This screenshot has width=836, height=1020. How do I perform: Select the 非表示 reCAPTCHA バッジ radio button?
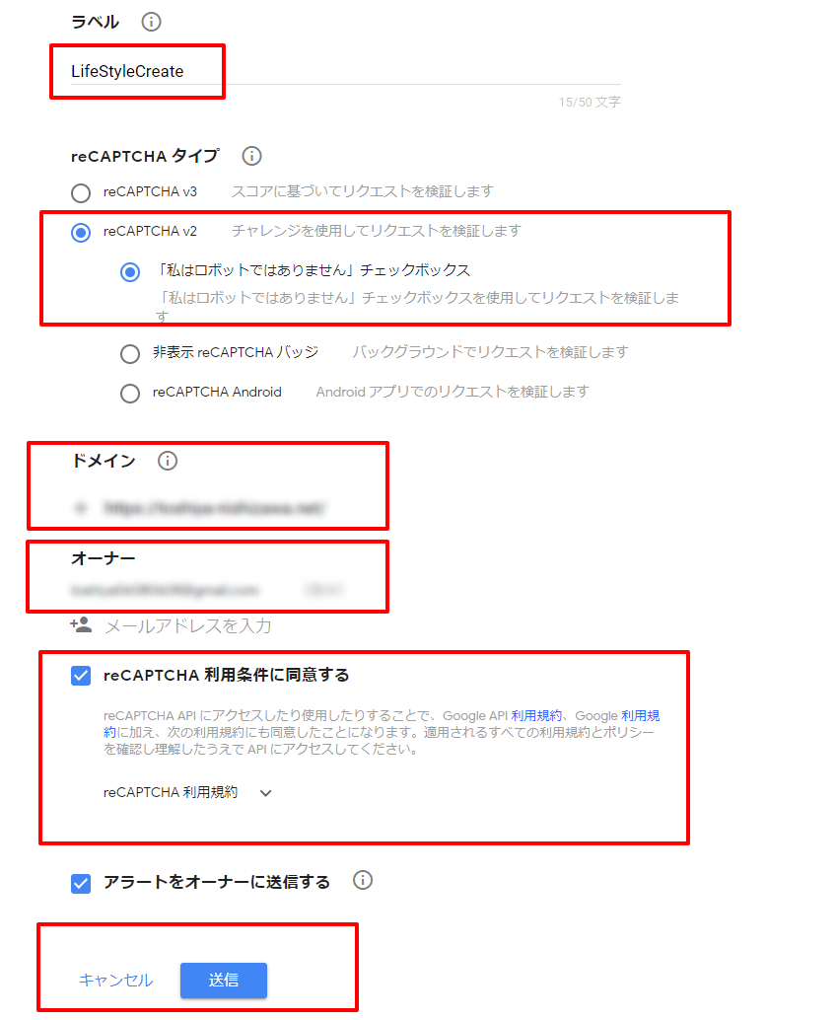point(130,354)
